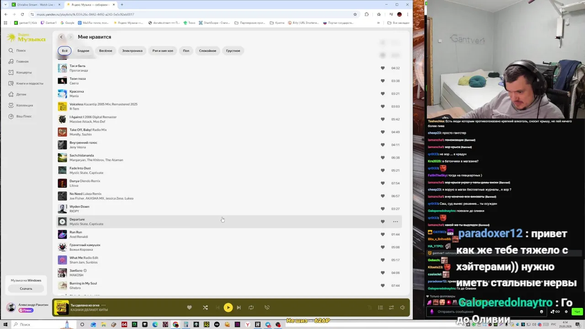Click the track title Burning in My Soul

tap(83, 283)
